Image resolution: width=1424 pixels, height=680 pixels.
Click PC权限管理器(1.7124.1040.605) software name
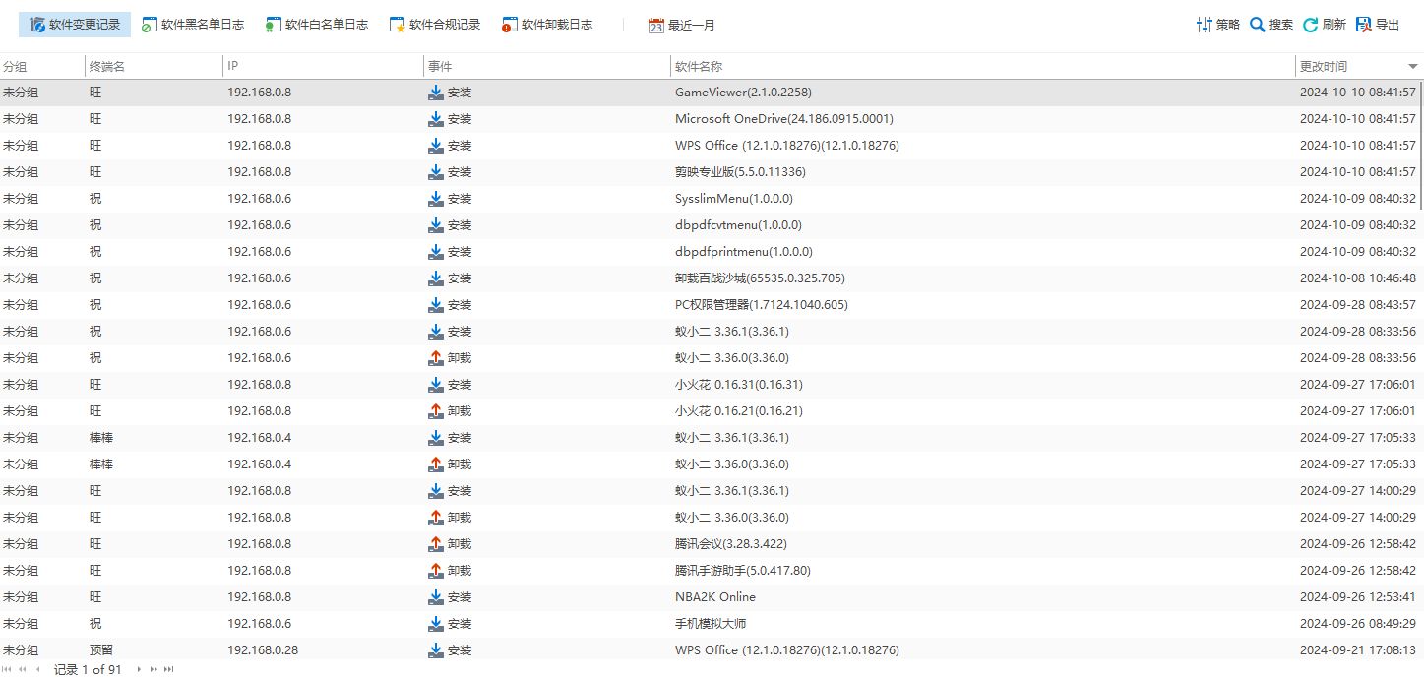point(762,305)
